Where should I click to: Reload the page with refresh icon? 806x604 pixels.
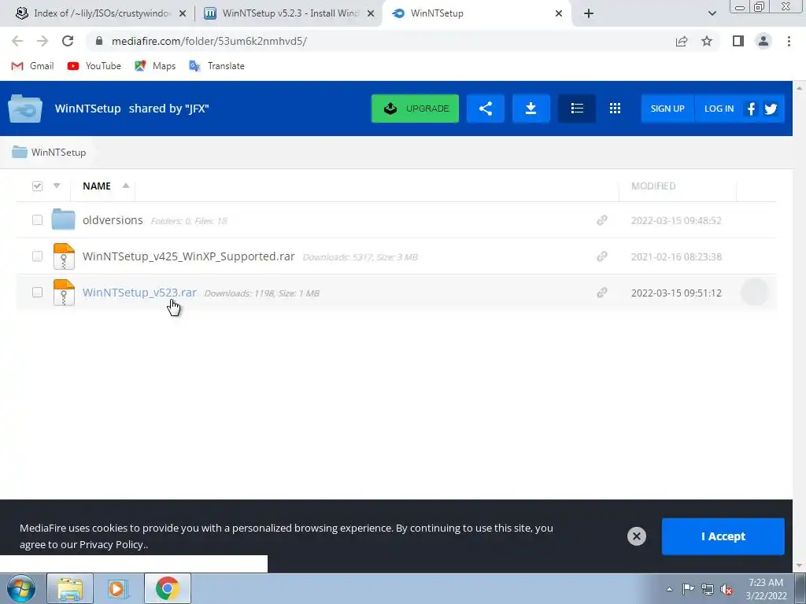[68, 41]
